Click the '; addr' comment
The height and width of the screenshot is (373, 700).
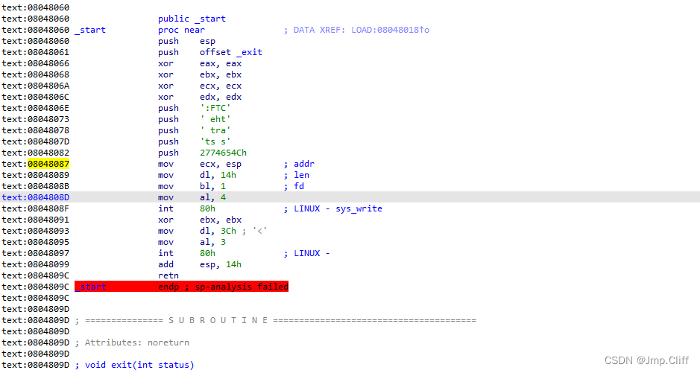tap(299, 164)
